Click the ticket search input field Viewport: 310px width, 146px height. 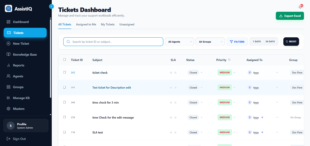(x=113, y=42)
